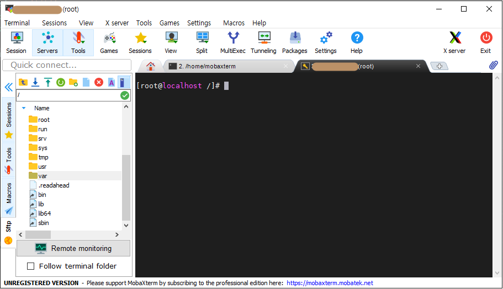Open the Games menu
Image resolution: width=503 pixels, height=289 pixels.
(x=170, y=23)
